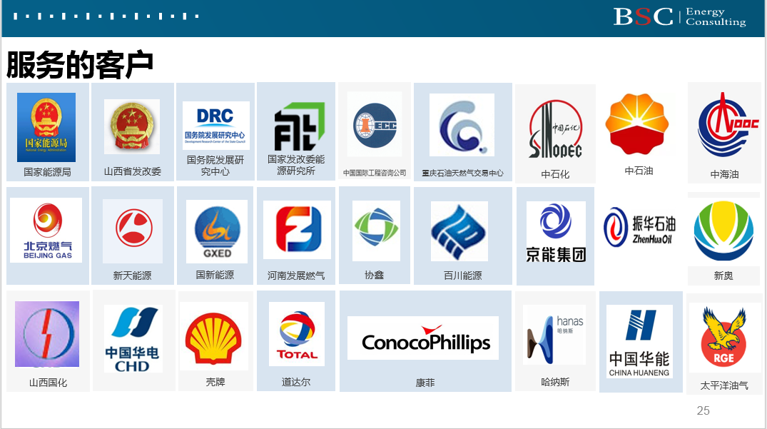Select the Beijing Gas logo

click(x=46, y=231)
